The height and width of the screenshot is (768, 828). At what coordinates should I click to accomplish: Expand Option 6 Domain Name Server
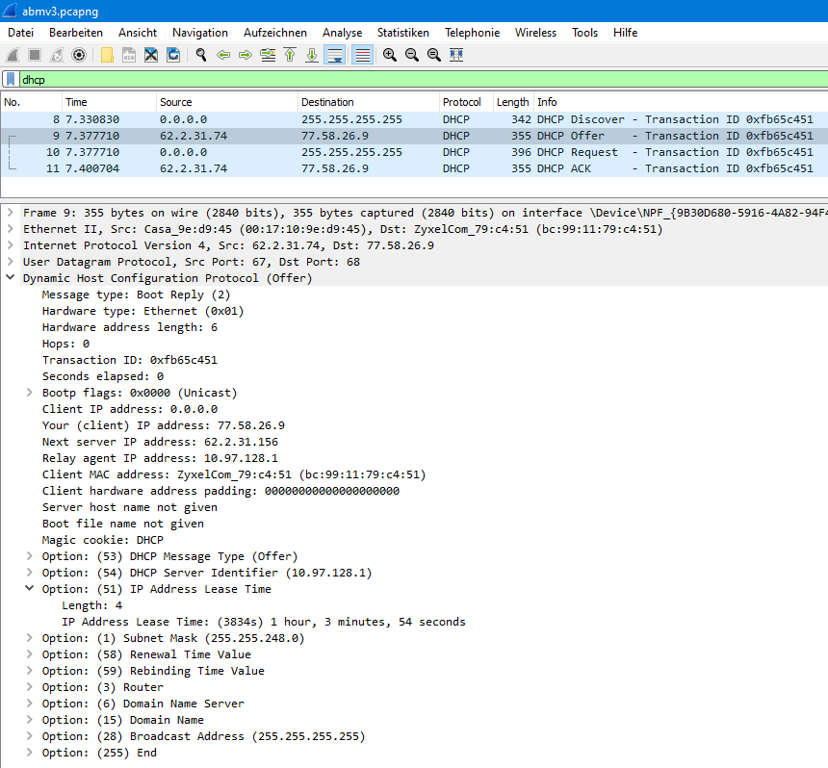click(30, 704)
